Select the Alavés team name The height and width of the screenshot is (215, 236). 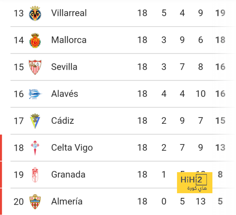65,93
